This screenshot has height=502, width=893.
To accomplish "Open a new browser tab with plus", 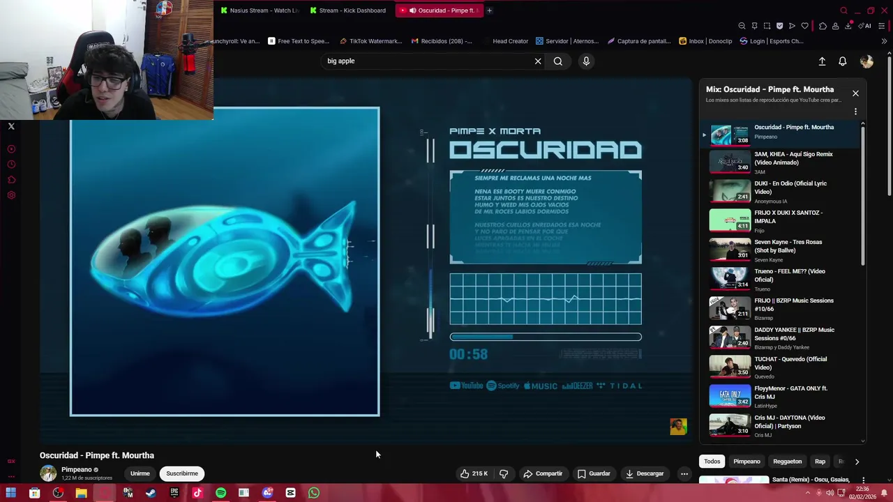I will (489, 10).
